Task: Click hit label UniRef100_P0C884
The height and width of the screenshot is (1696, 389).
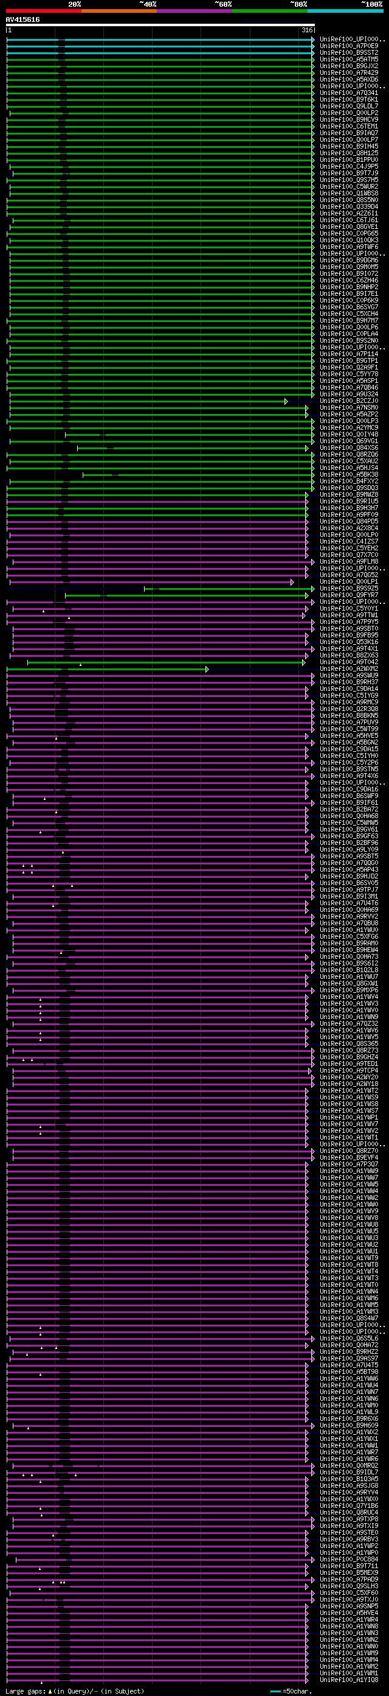Action: [349, 1559]
